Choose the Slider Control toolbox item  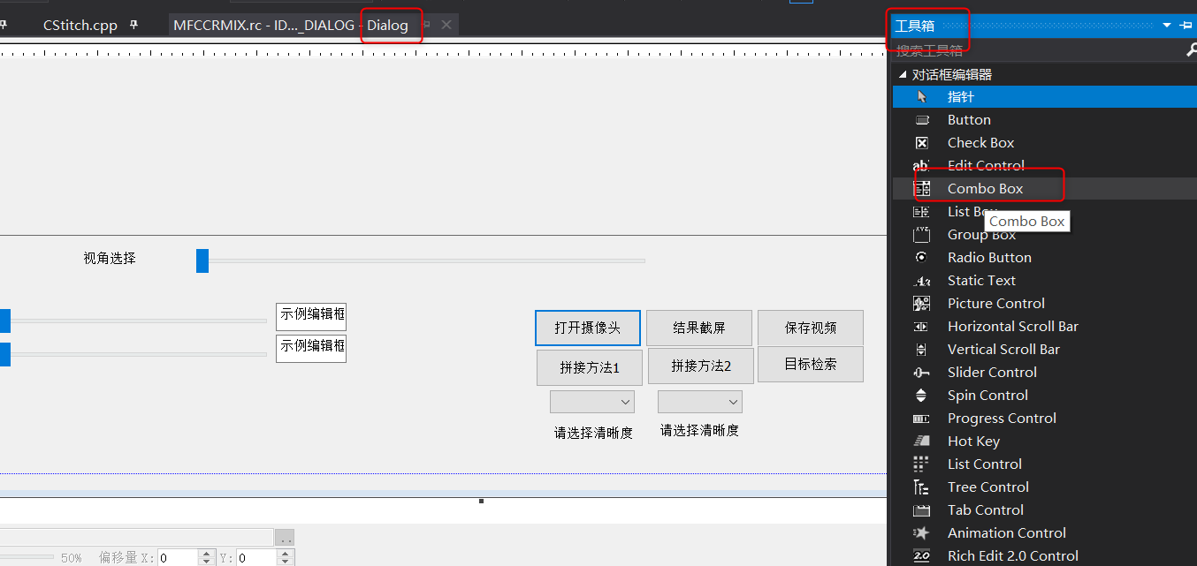(992, 372)
